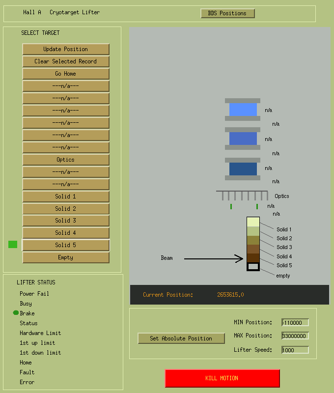Click the Solid 4 brown ladder segment
Viewport: 334px width, 393px height.
click(253, 249)
